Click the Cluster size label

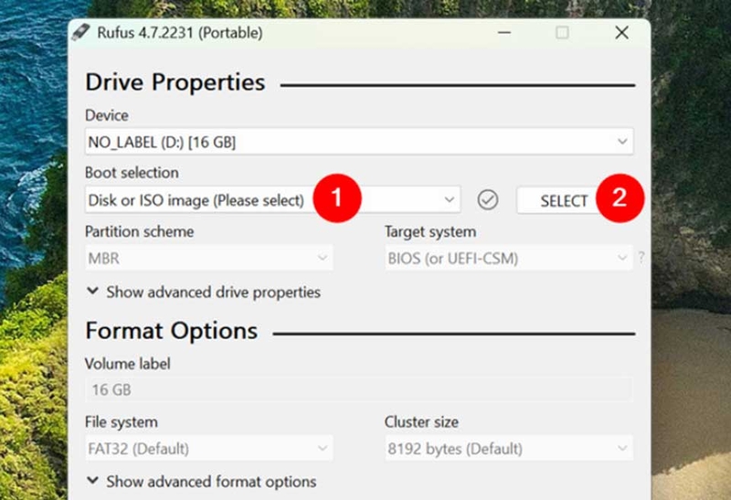pos(421,421)
